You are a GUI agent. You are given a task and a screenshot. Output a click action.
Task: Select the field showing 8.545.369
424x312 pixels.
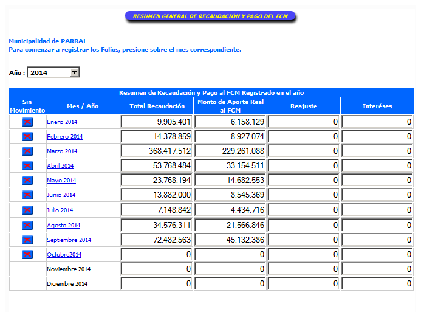pyautogui.click(x=230, y=195)
